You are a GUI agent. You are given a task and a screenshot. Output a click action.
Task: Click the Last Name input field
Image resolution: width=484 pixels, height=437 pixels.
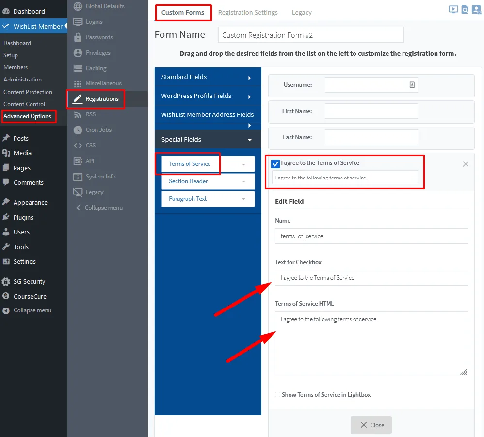click(371, 137)
